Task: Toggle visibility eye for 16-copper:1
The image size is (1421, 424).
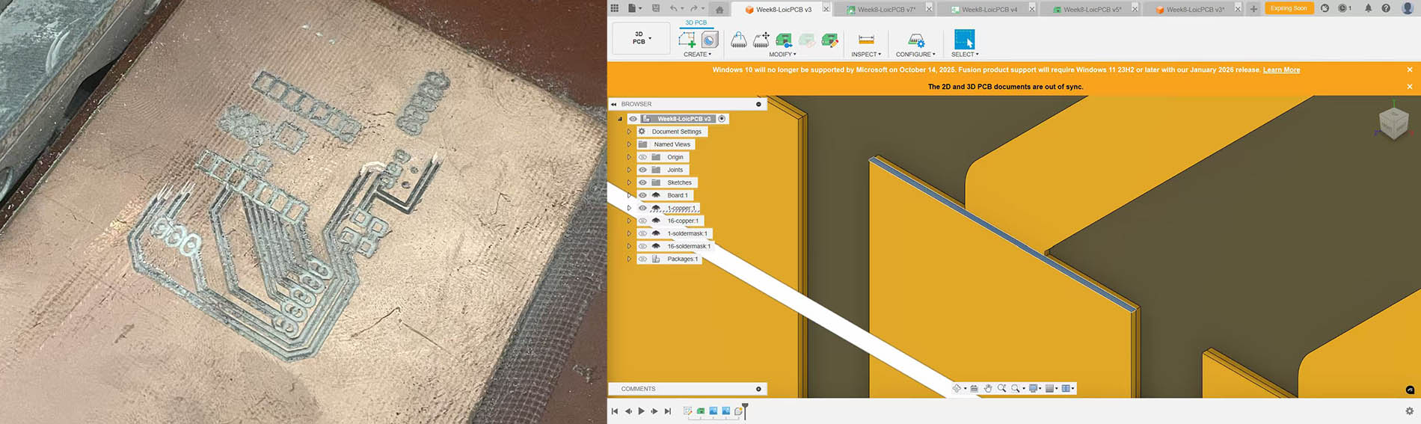Action: [x=642, y=221]
